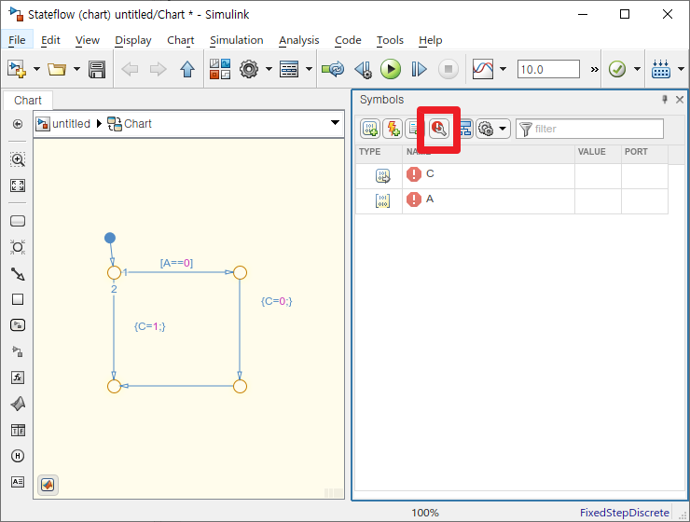Click the Create Event icon in Symbols

393,129
